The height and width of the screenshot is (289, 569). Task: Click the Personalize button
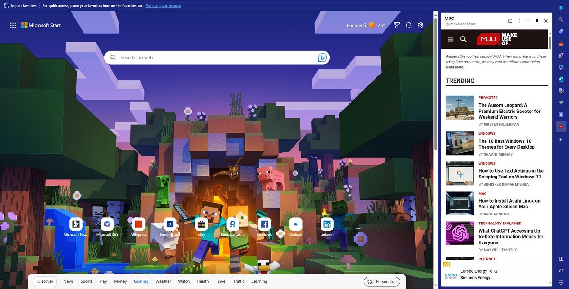382,281
